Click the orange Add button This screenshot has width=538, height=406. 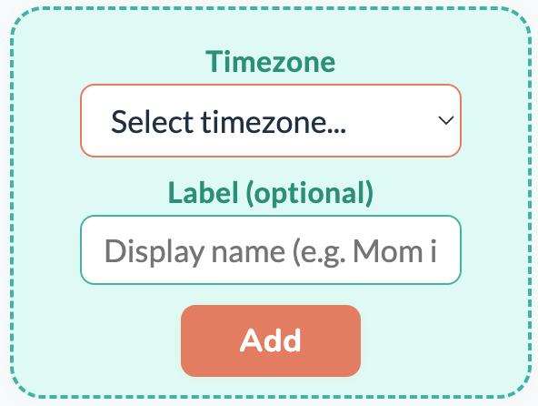(x=271, y=340)
